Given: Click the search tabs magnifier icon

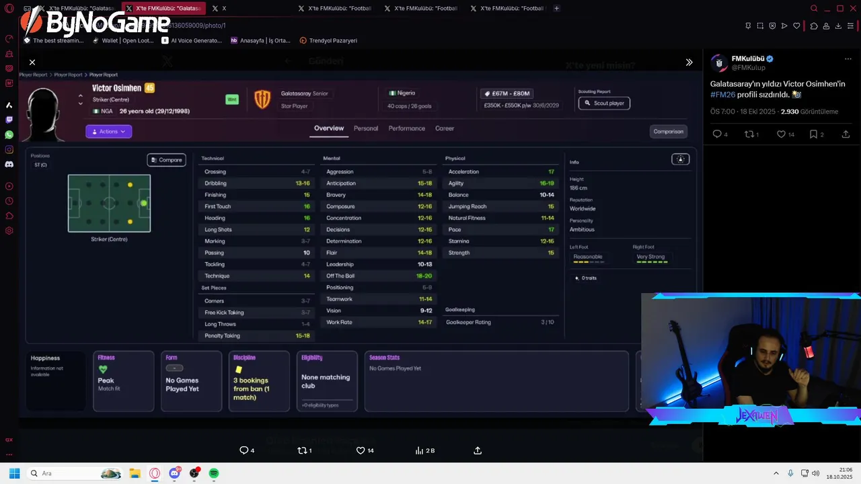Looking at the screenshot, I should [814, 8].
